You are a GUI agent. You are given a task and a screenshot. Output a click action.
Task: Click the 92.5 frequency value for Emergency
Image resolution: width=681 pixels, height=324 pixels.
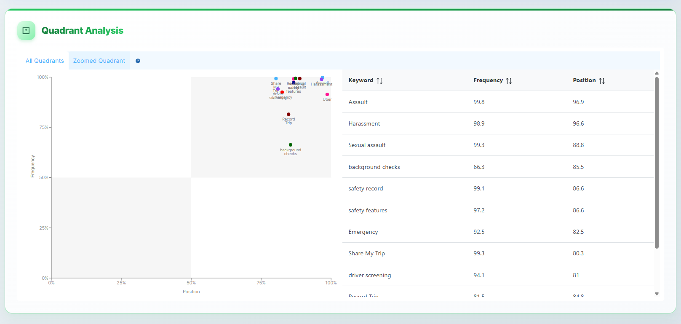pos(479,232)
